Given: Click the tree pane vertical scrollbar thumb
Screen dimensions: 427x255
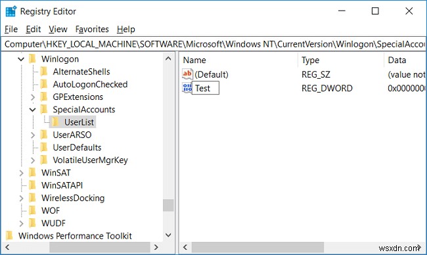Looking at the screenshot, I should 168,205.
